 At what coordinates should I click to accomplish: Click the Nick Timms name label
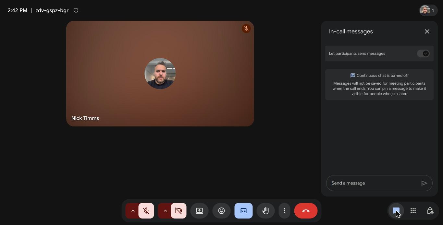point(85,118)
